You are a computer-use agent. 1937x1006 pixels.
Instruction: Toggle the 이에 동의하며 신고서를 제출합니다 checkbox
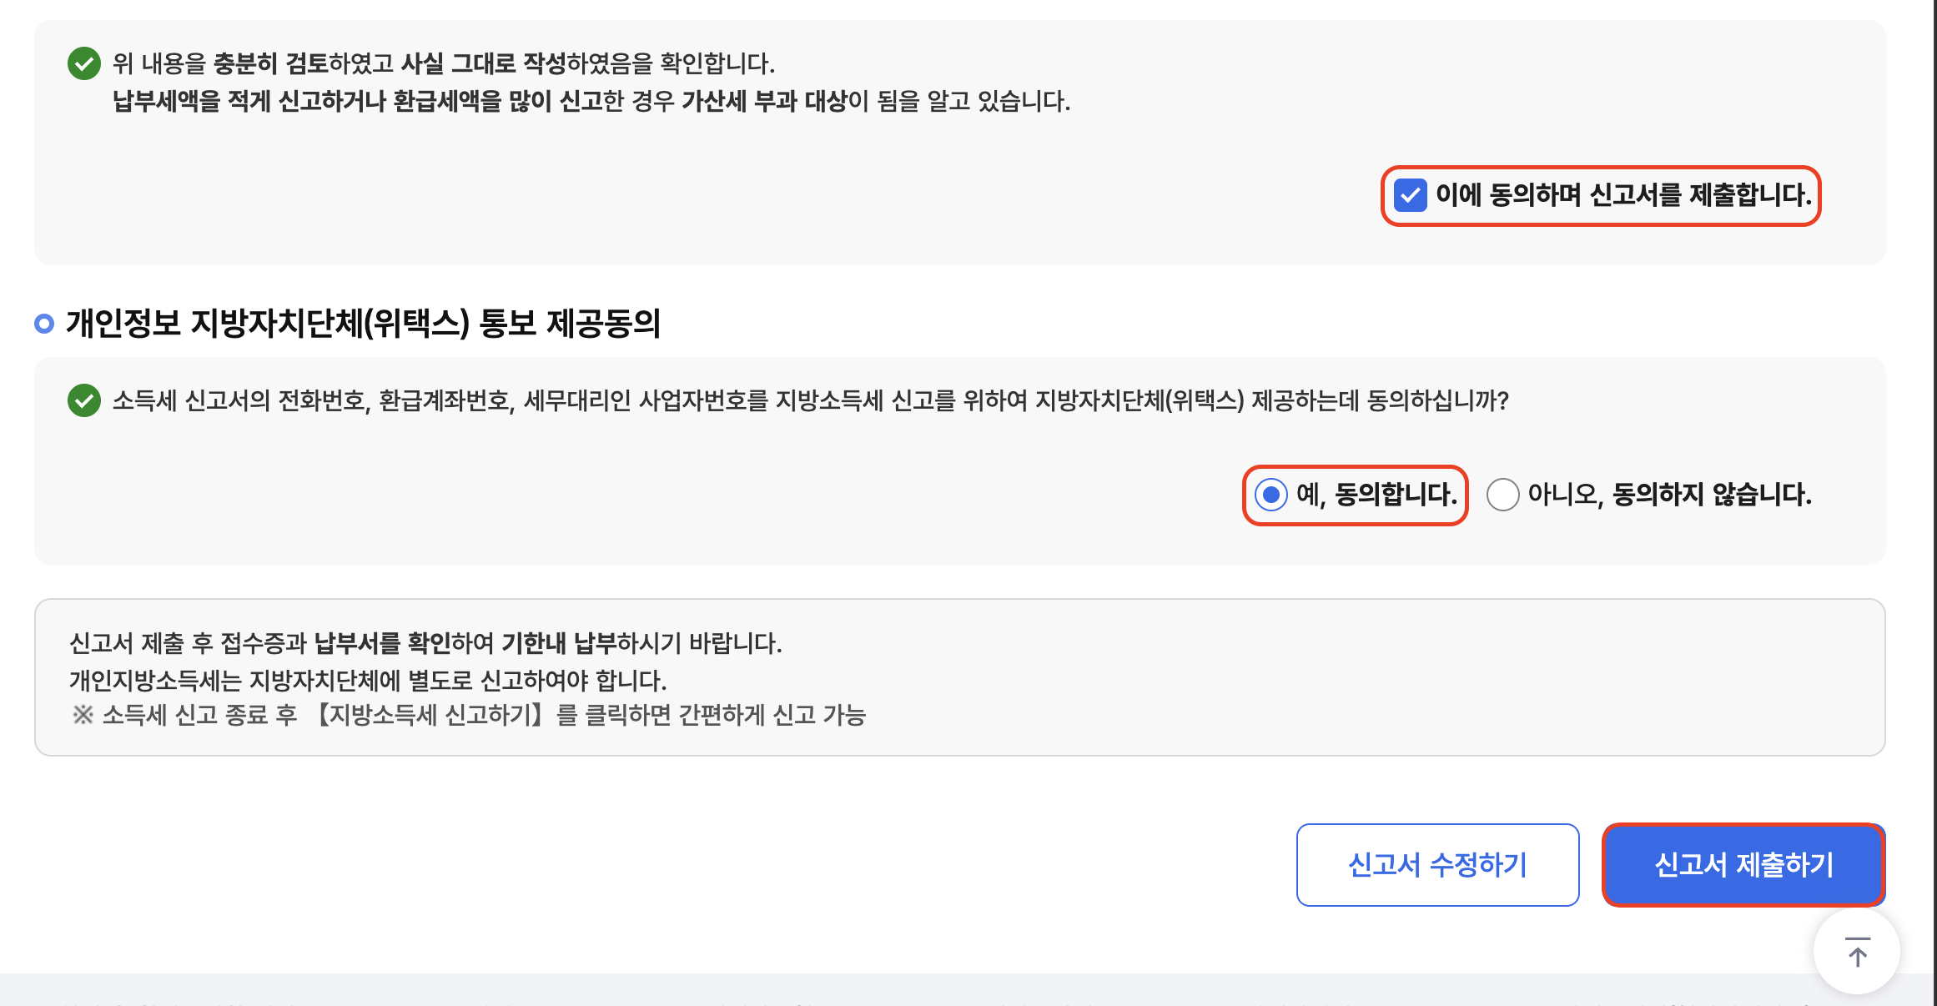pyautogui.click(x=1410, y=195)
